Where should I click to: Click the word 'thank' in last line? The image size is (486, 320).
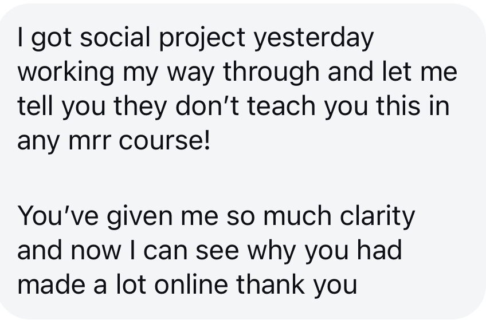point(271,285)
